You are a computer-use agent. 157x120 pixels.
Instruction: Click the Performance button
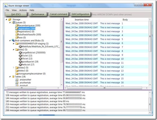click(38, 14)
